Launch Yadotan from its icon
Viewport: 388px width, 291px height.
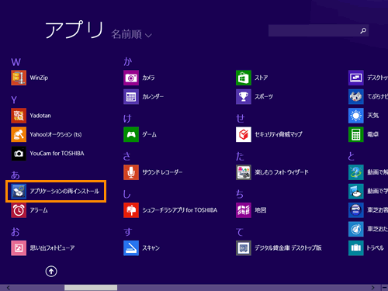click(19, 116)
